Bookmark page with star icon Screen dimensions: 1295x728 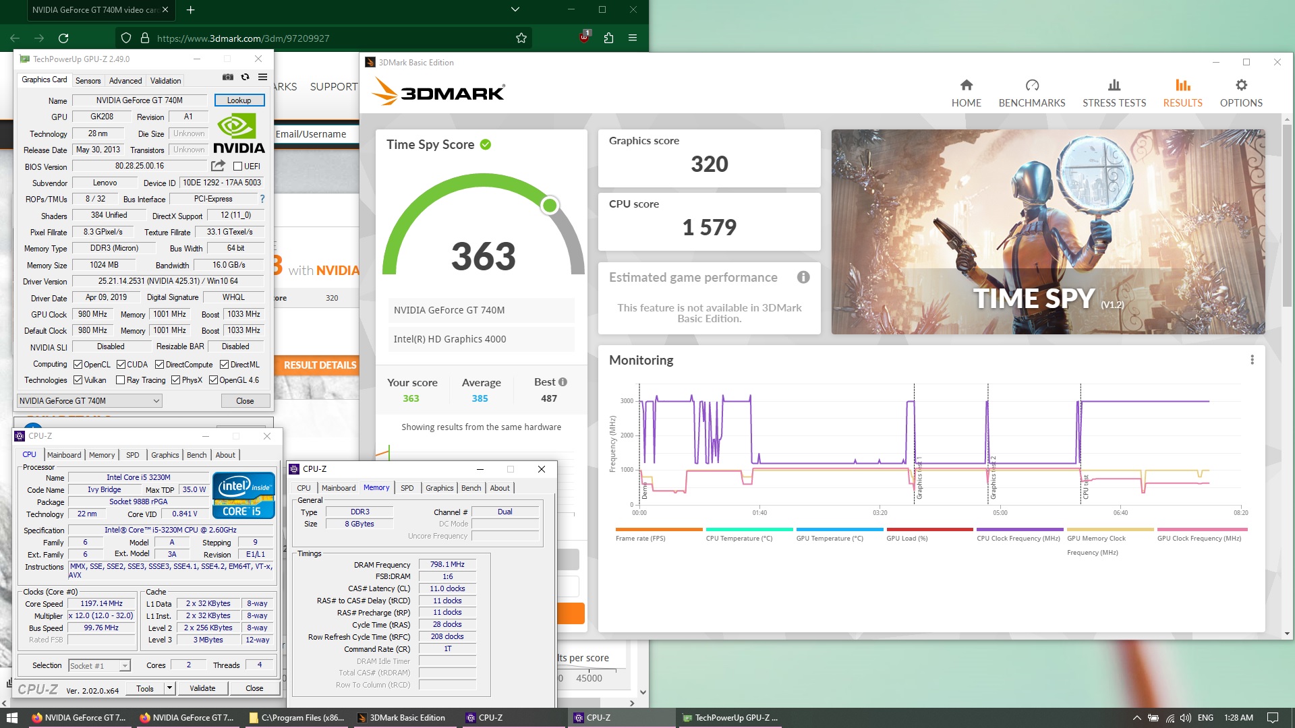click(521, 38)
